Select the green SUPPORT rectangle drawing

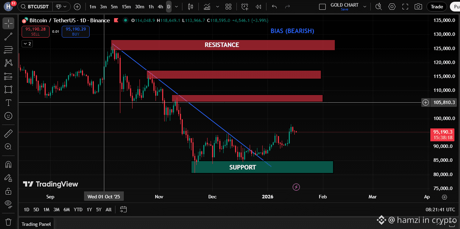tap(262, 167)
